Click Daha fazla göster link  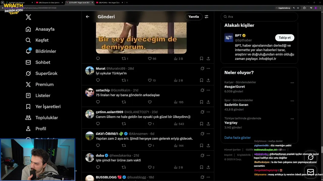tap(237, 138)
